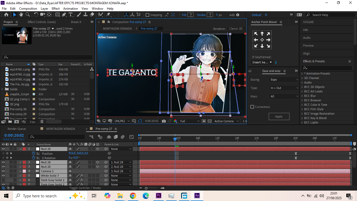Open Premiere Pro from the taskbar
Viewport: 357px width, 201px height.
pos(159,196)
